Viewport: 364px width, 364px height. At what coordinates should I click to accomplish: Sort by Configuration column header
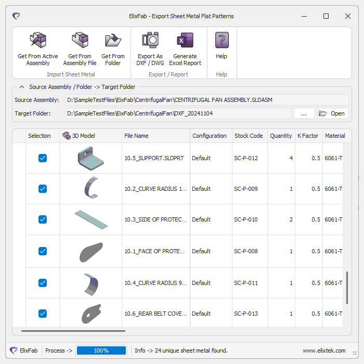(211, 136)
